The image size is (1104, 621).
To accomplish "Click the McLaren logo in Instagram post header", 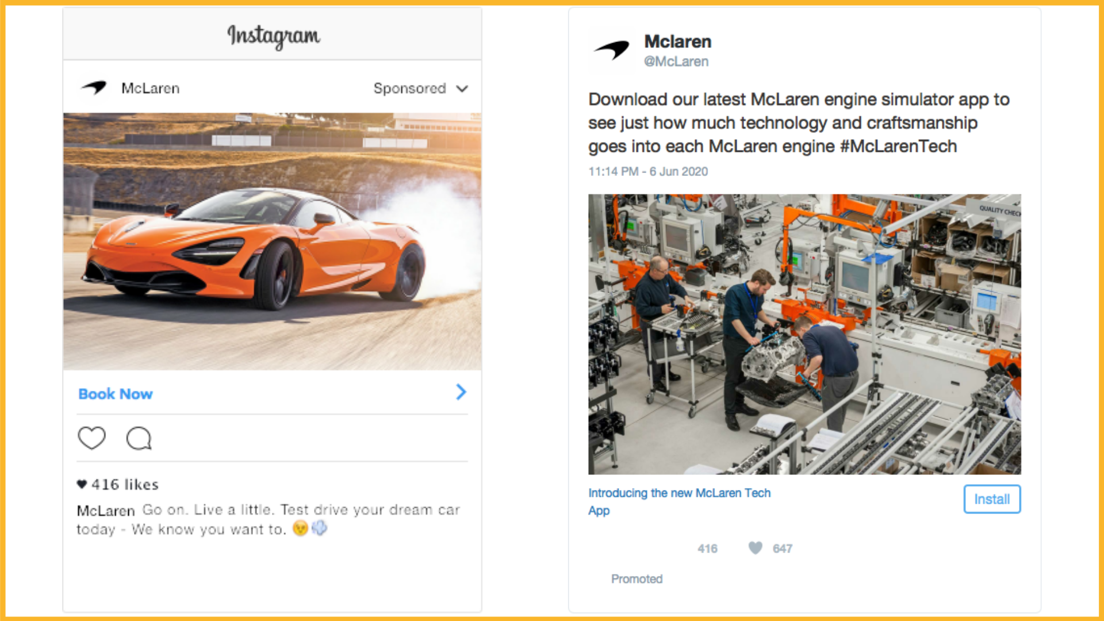I will 94,88.
